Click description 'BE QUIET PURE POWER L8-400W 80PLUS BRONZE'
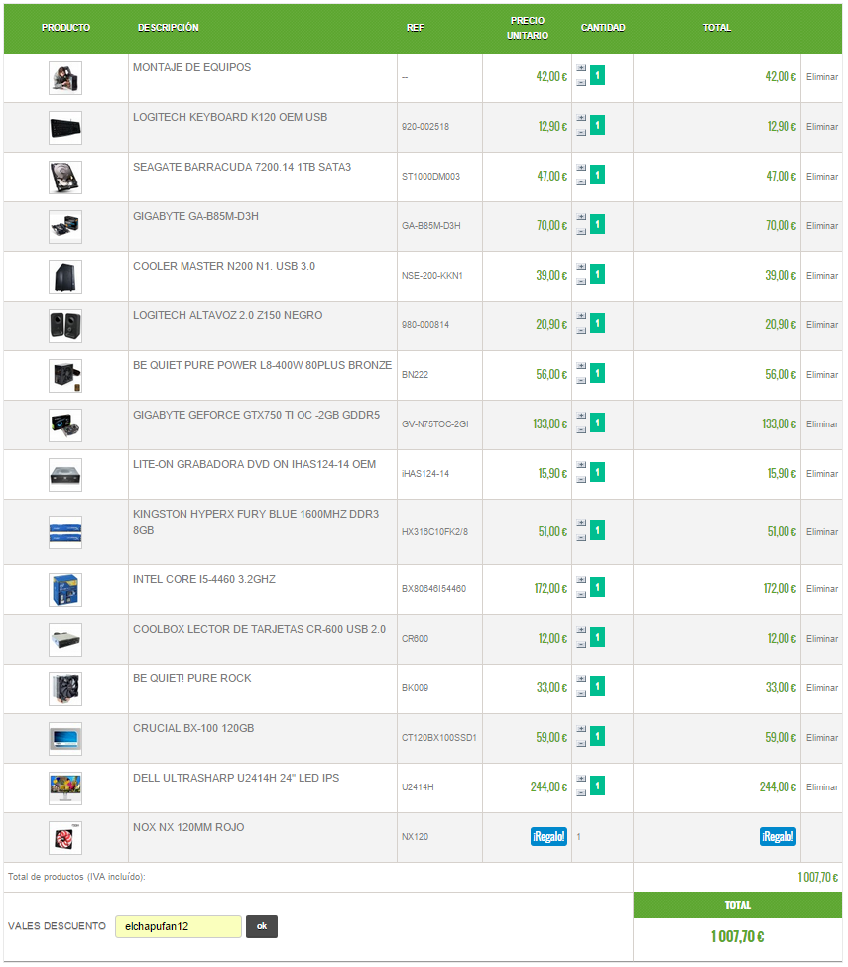 [x=262, y=365]
